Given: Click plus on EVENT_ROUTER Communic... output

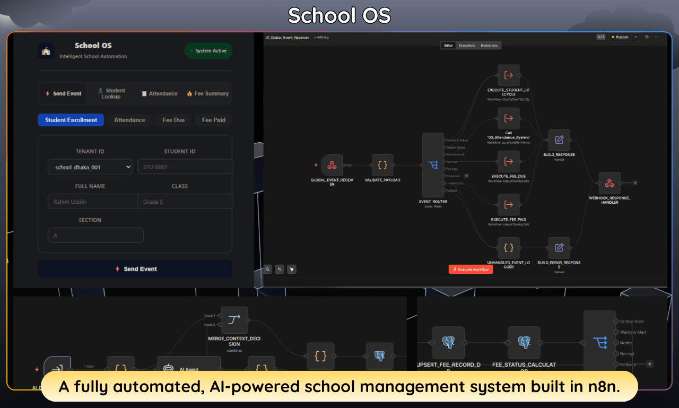Looking at the screenshot, I should tap(466, 176).
